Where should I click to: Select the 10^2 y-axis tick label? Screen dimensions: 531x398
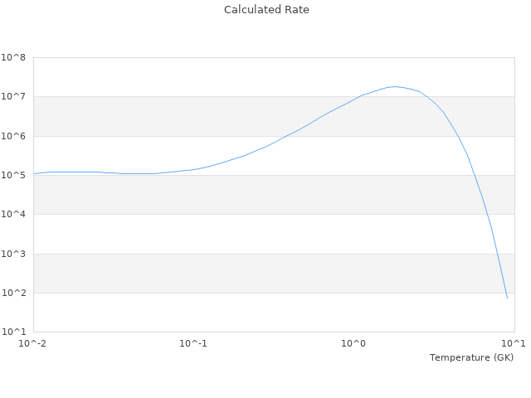click(13, 294)
